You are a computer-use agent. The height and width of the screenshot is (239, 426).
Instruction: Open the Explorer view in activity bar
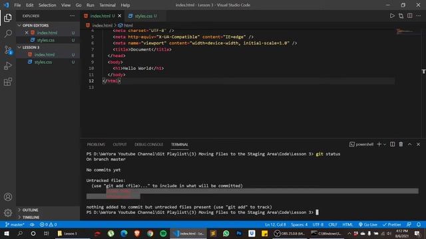click(x=8, y=18)
